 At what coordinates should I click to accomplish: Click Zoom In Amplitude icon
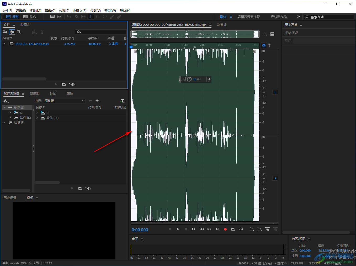252,229
